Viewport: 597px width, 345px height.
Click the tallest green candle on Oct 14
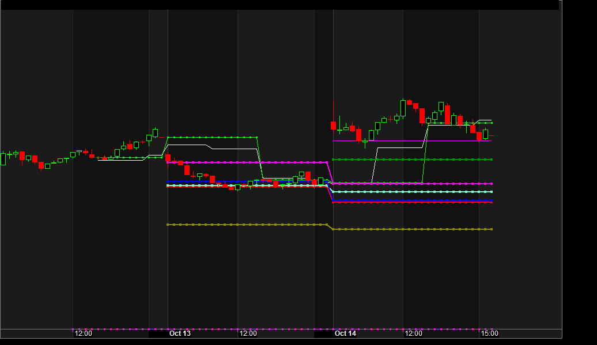point(403,108)
